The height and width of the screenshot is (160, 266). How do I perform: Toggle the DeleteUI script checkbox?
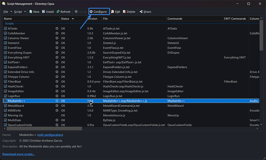5,43
